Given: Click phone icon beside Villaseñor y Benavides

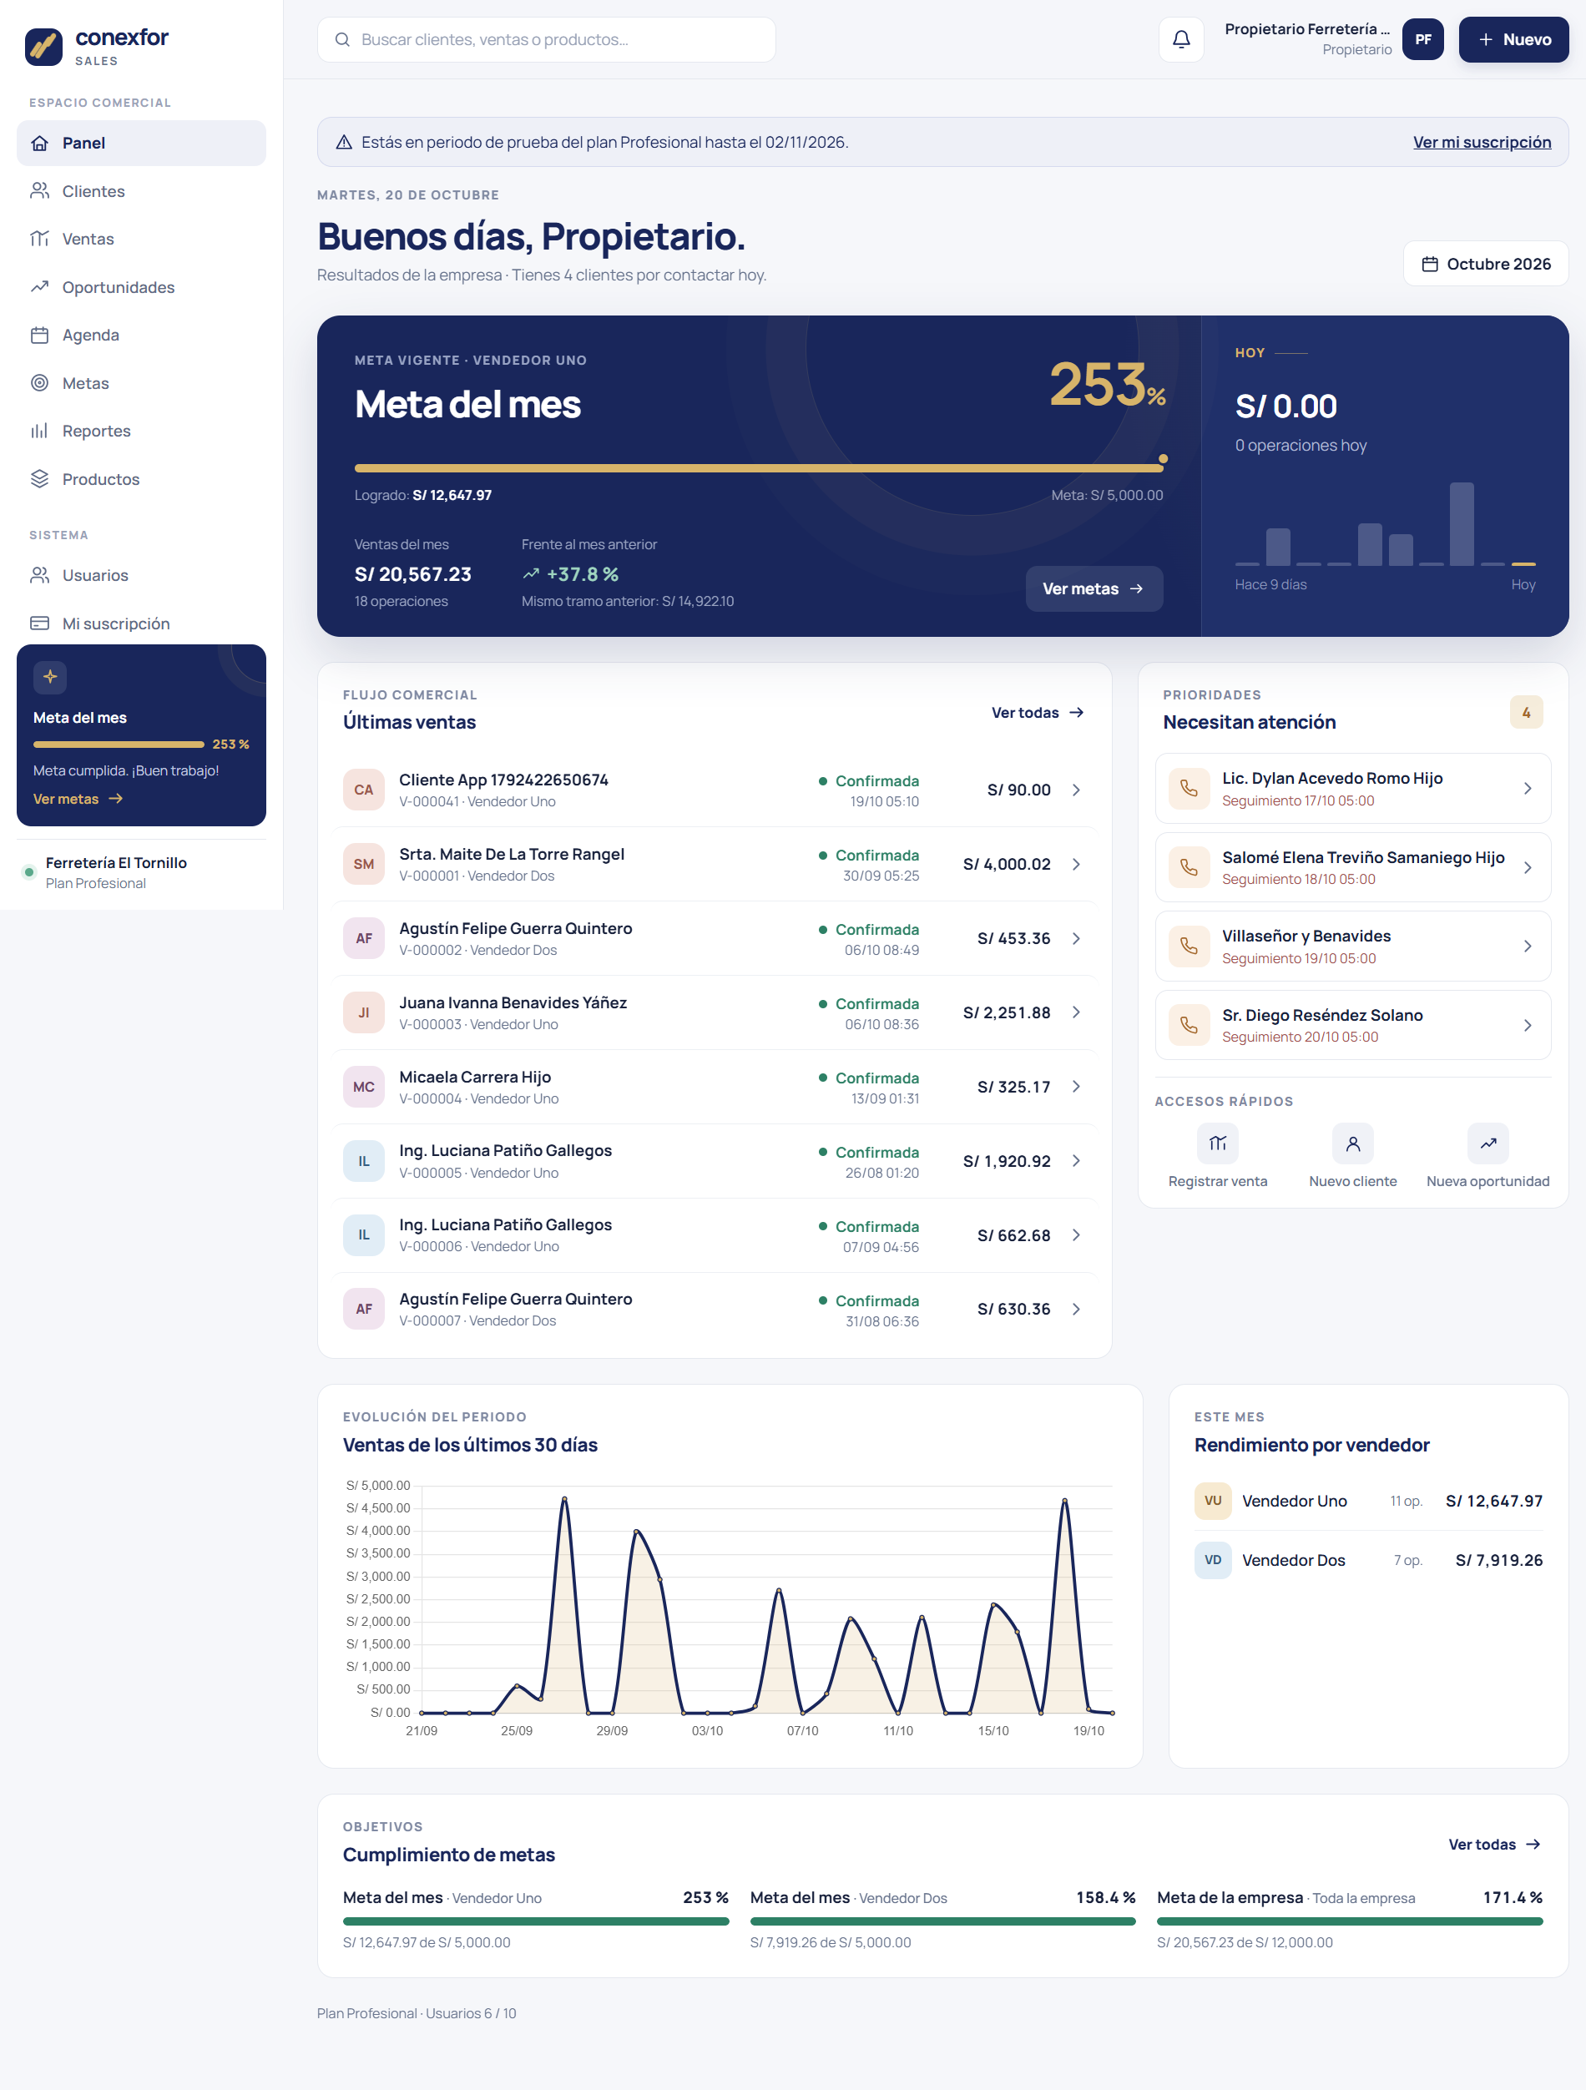Looking at the screenshot, I should click(x=1189, y=946).
